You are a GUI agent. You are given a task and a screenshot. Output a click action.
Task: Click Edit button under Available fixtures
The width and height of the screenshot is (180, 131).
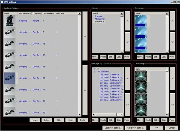point(59,120)
